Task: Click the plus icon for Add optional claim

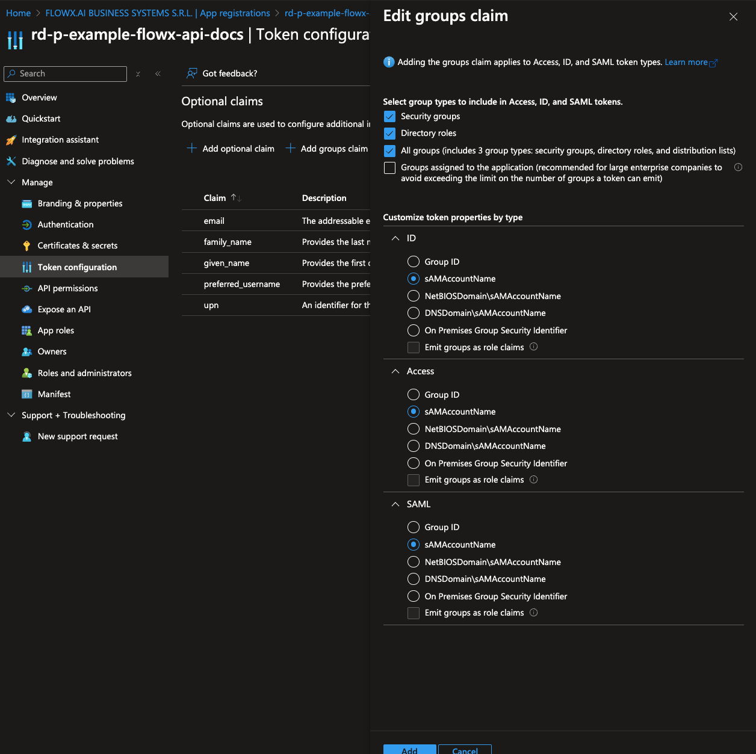Action: coord(191,148)
